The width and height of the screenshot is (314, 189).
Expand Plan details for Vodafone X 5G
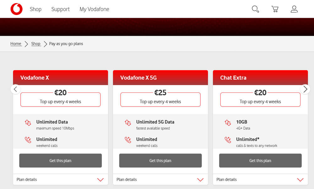click(160, 179)
